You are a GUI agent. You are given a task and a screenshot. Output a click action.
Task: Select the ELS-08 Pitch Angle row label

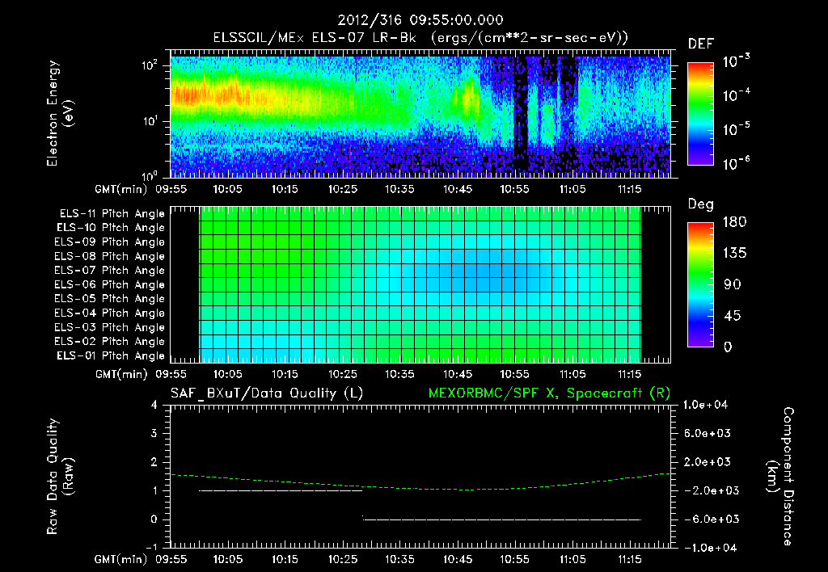pyautogui.click(x=109, y=256)
